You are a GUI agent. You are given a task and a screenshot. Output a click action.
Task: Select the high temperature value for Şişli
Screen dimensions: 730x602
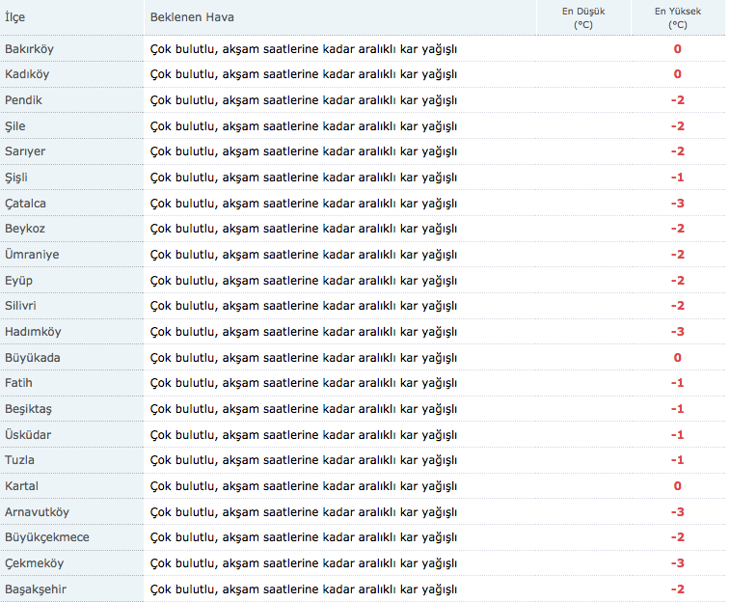[677, 178]
